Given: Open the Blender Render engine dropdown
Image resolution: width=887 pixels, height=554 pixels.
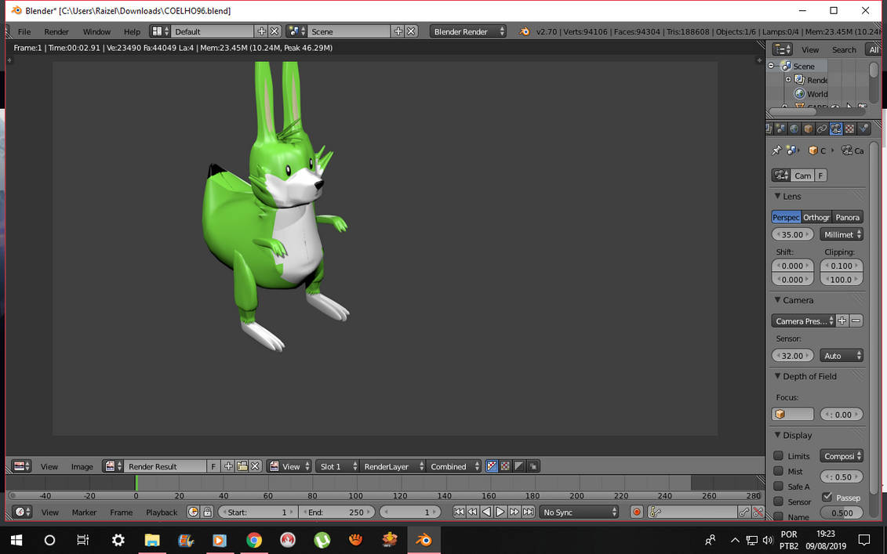Looking at the screenshot, I should tap(468, 31).
